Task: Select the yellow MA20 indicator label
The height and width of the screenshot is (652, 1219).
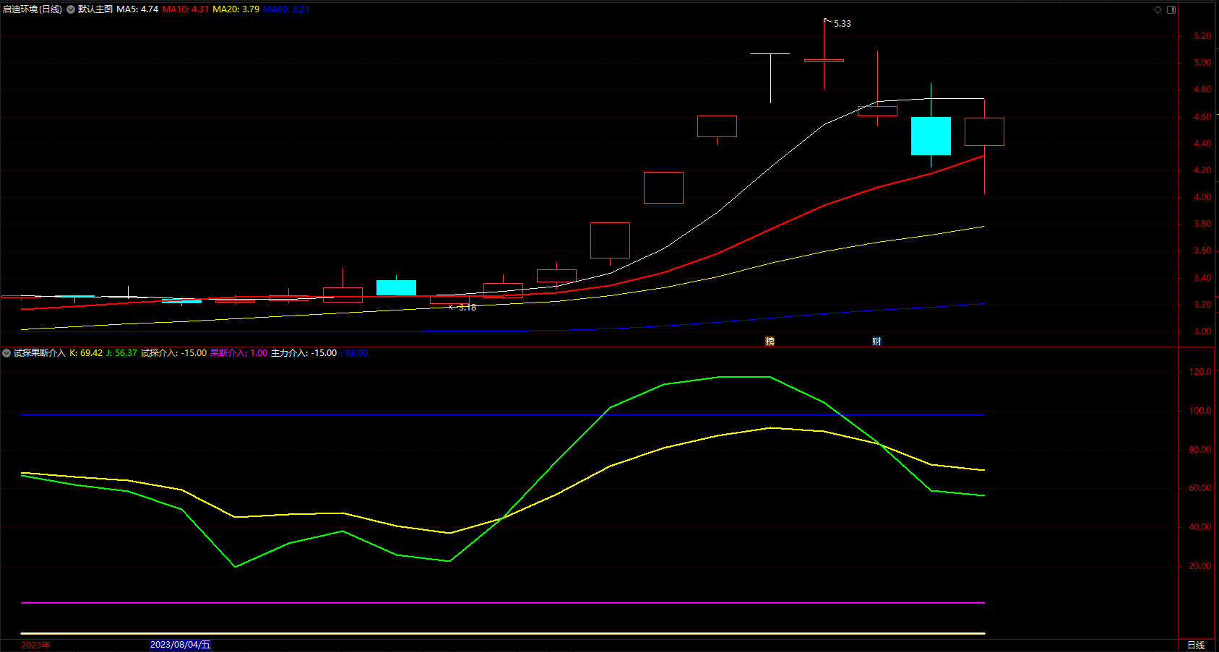Action: click(236, 9)
